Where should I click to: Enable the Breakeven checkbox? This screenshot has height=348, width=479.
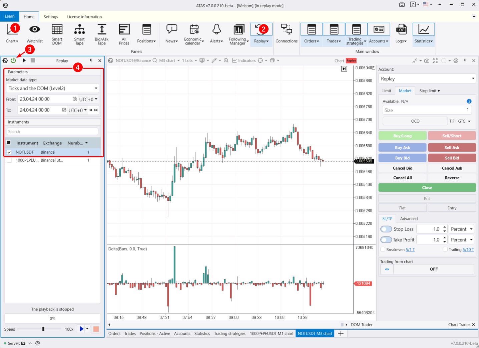383,249
